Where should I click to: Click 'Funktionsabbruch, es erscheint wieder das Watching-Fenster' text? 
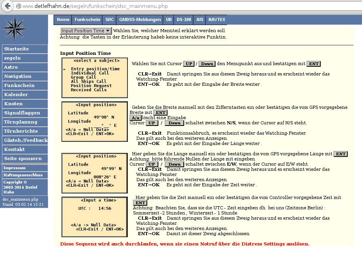pos(237,133)
